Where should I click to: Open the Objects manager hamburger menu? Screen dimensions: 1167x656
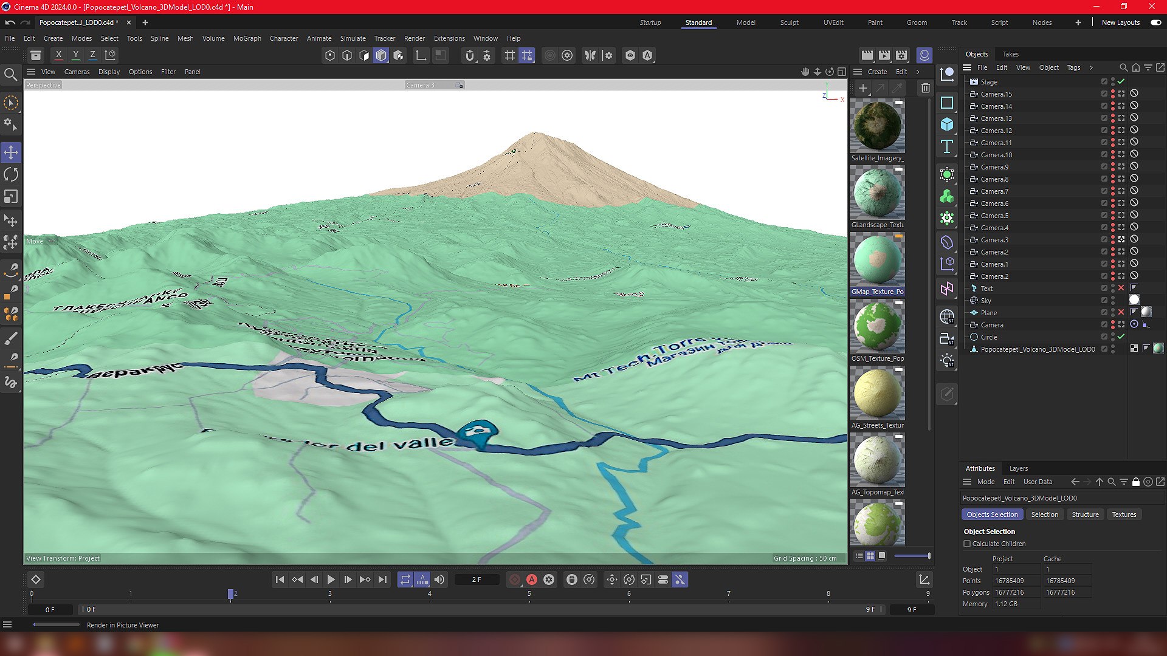pos(967,67)
